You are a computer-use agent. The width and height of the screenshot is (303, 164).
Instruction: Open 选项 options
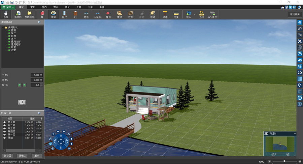pos(202,15)
